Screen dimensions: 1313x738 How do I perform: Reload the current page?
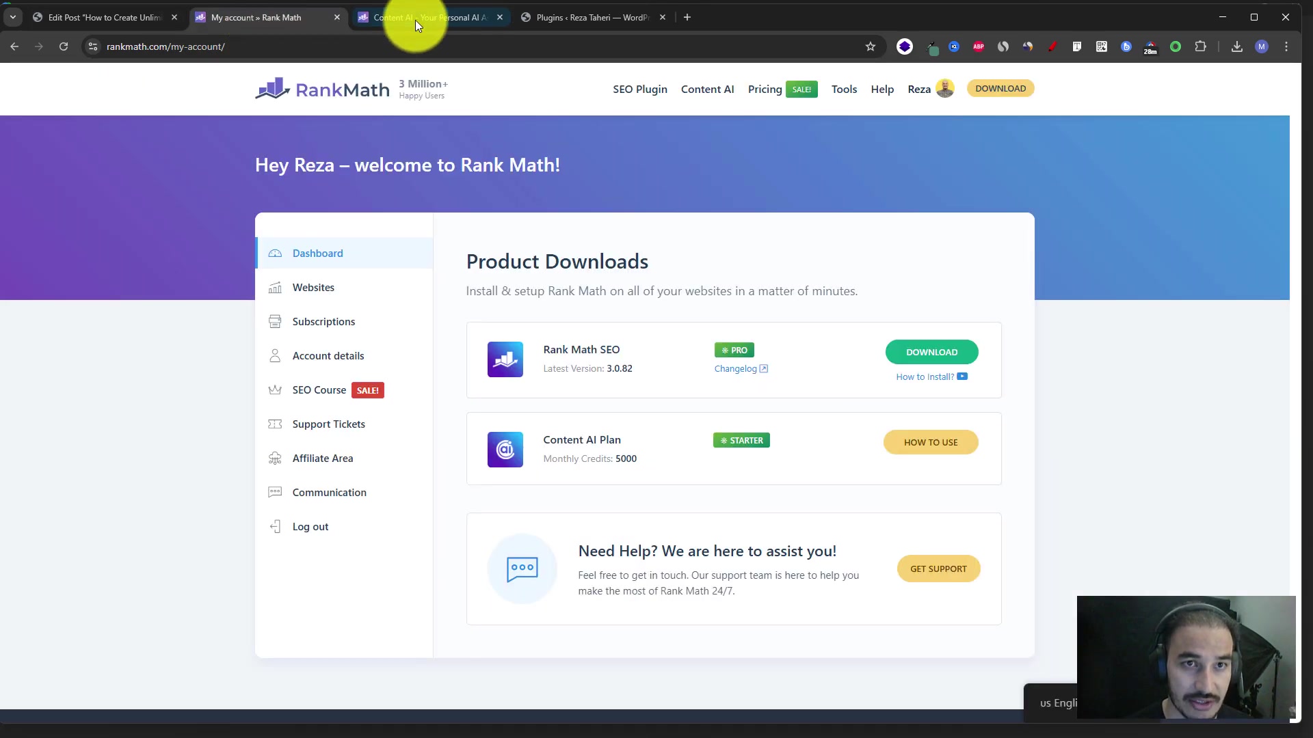64,46
